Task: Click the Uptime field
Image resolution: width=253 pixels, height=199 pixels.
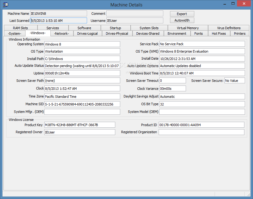Action: point(82,73)
